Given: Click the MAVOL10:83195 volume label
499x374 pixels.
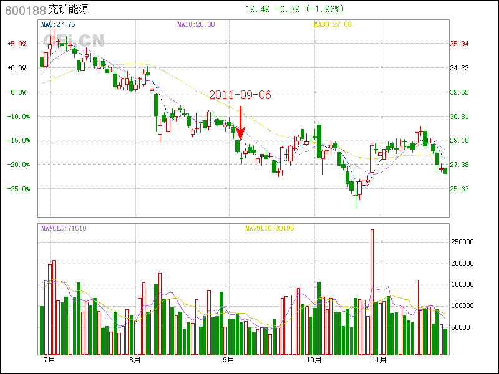Looking at the screenshot, I should 269,229.
